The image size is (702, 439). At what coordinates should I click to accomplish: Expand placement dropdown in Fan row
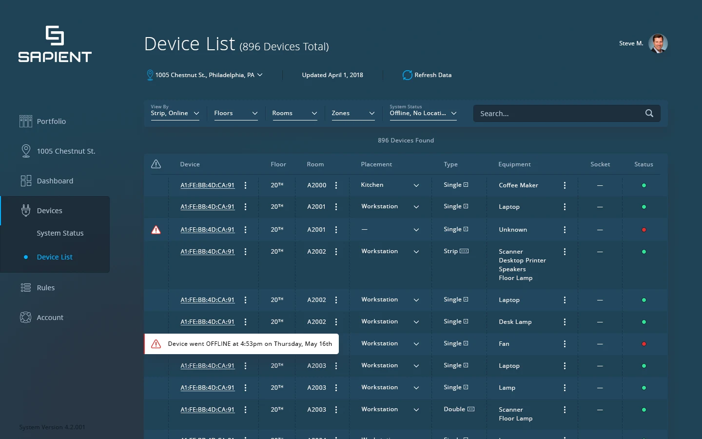pos(416,344)
